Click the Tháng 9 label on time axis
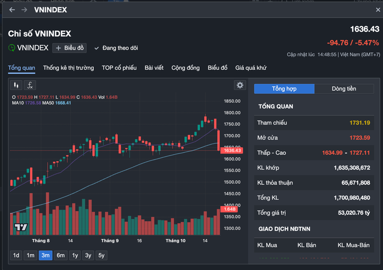 pyautogui.click(x=110, y=241)
